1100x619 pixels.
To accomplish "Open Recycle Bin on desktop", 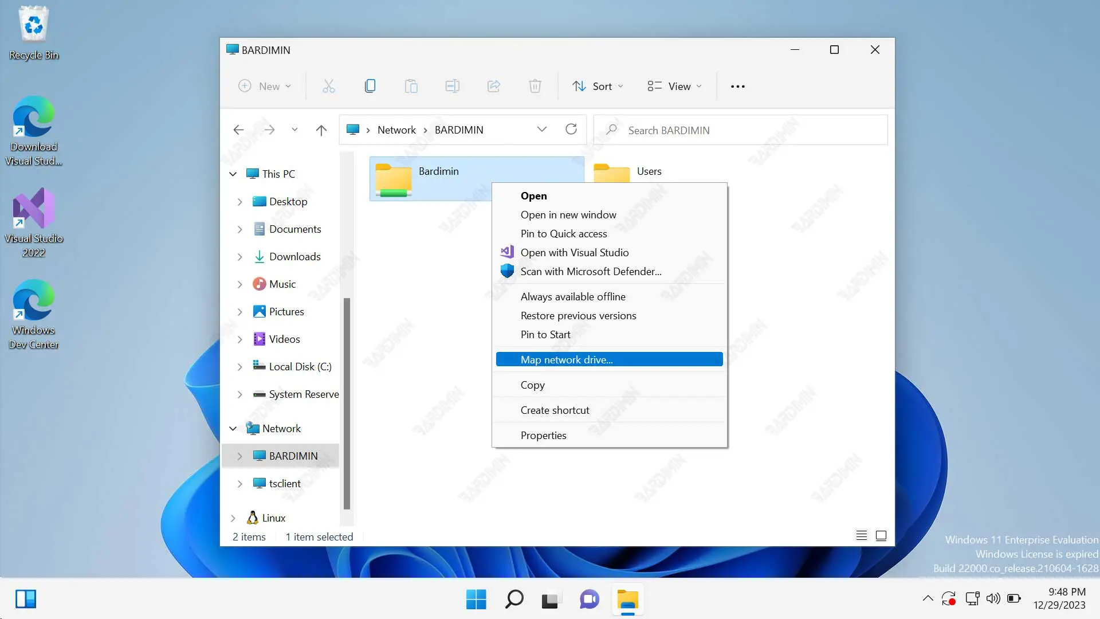I will pyautogui.click(x=34, y=33).
